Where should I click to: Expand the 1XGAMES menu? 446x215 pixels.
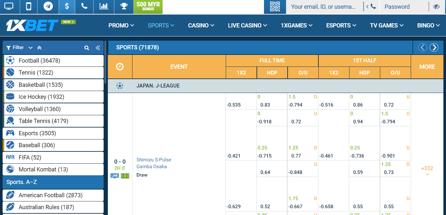click(297, 26)
